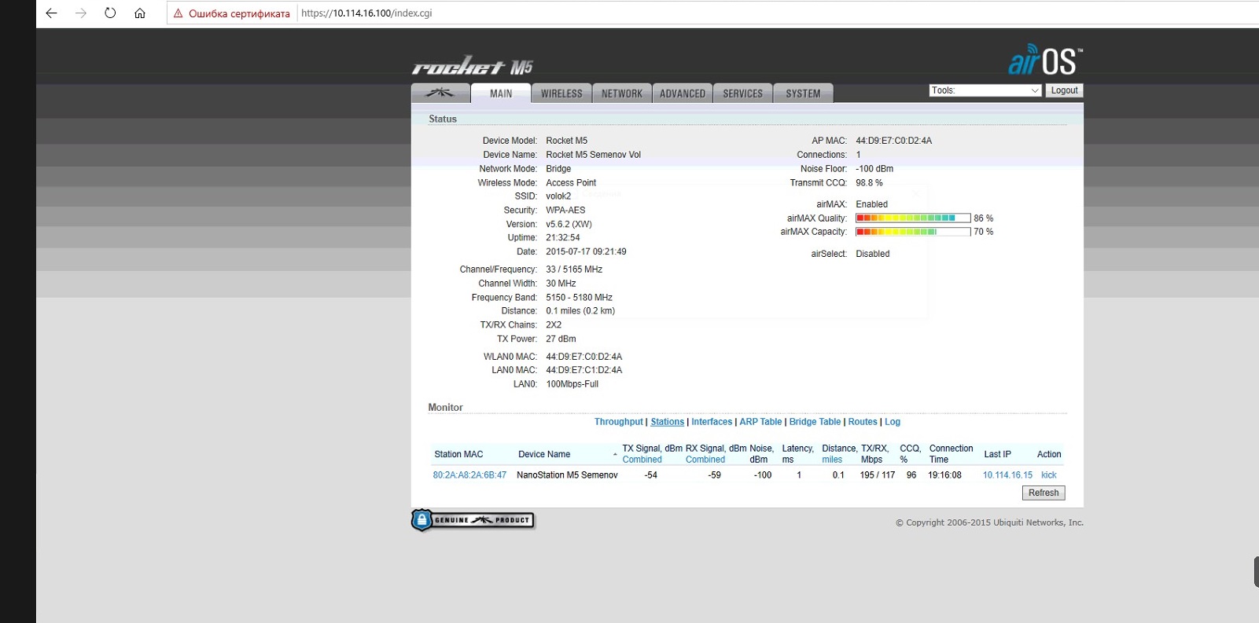The image size is (1259, 623).
Task: Sort by Device Name column header
Action: coord(544,454)
